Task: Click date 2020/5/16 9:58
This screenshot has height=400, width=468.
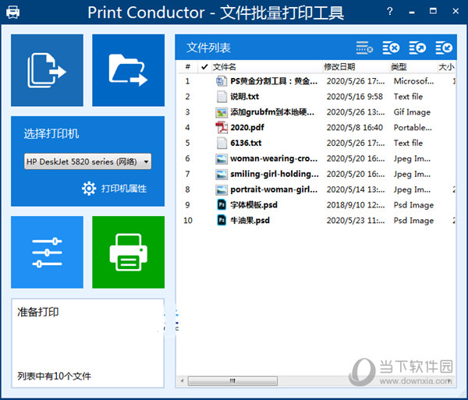Action: click(355, 97)
